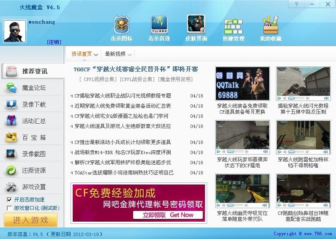The image size is (336, 239).
Task: Enable 游戏窗口化(测试版) checkbox
Action: click(9, 208)
